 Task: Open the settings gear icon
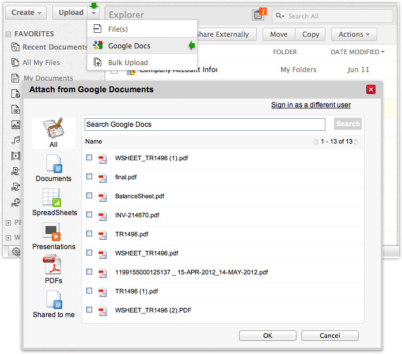[16, 251]
